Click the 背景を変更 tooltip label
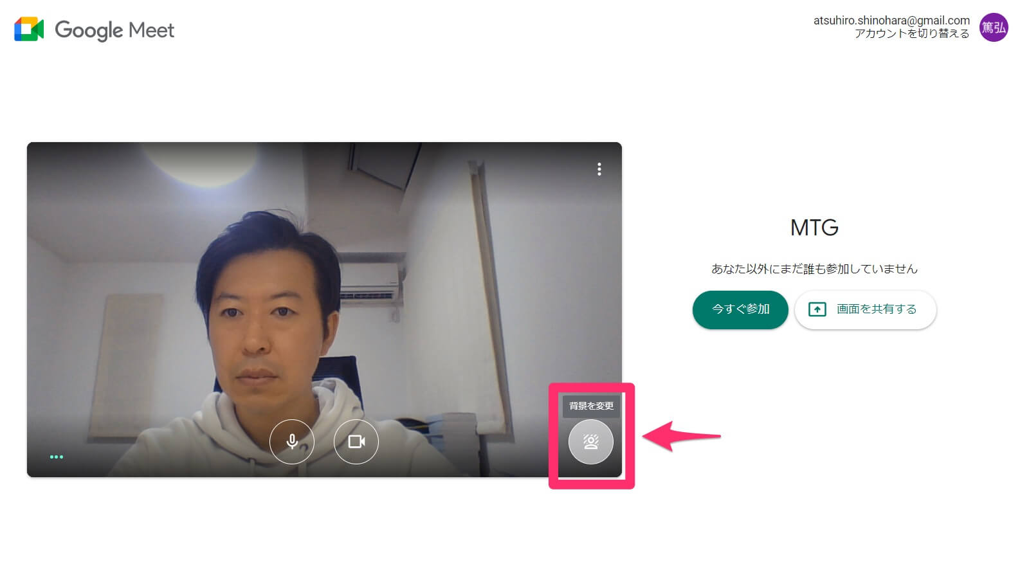The image size is (1020, 573). coord(591,406)
